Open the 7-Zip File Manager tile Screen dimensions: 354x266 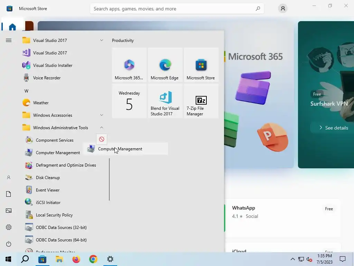tap(201, 101)
